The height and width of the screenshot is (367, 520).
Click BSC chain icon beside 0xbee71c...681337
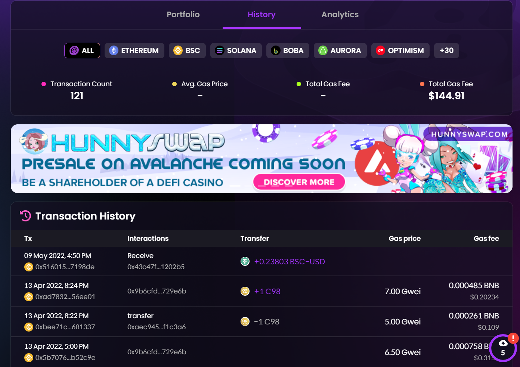point(29,327)
